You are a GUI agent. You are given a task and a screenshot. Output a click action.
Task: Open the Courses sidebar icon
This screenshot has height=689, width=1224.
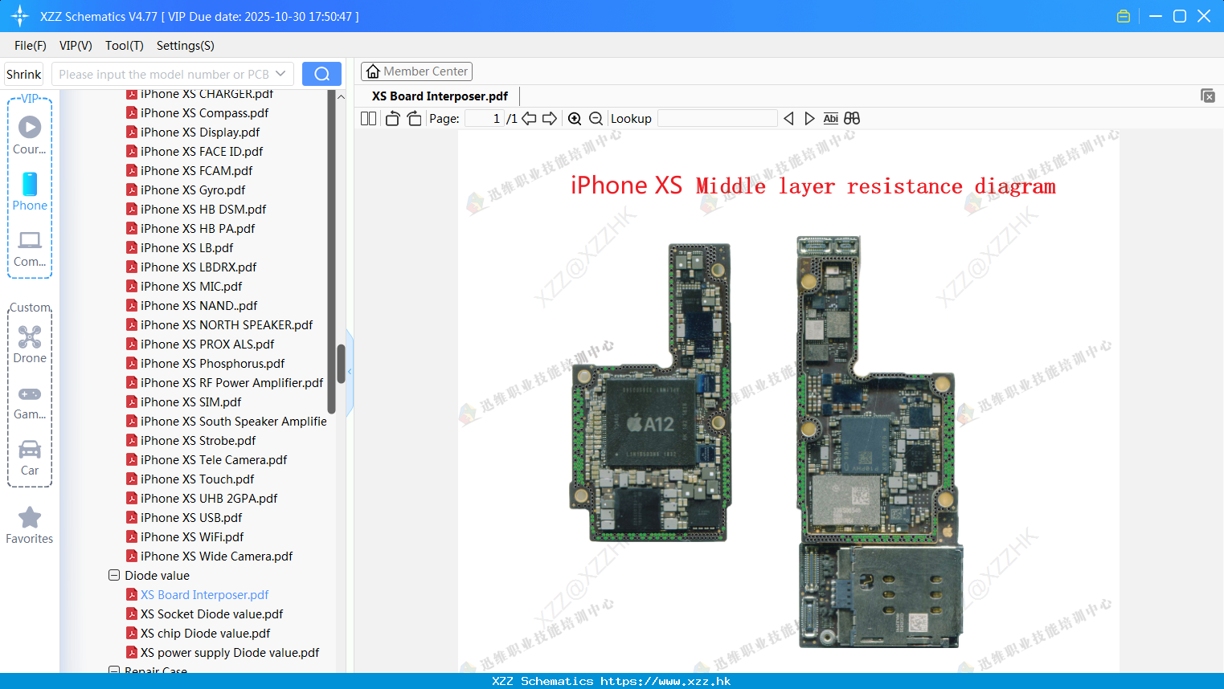(30, 135)
